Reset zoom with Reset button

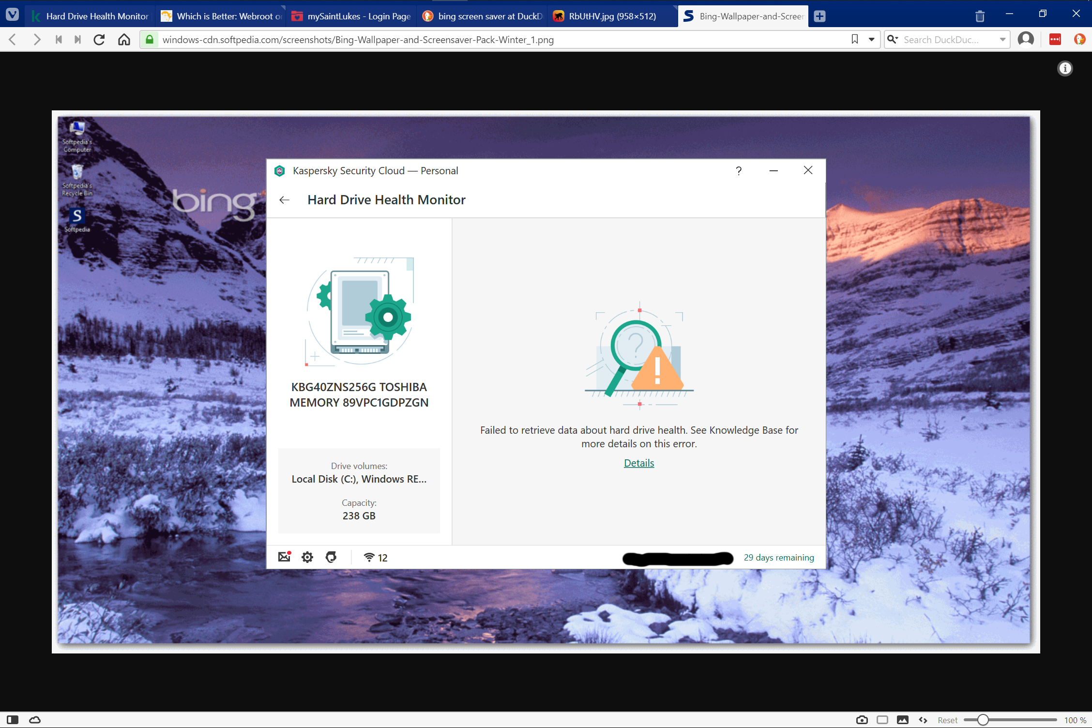point(947,720)
